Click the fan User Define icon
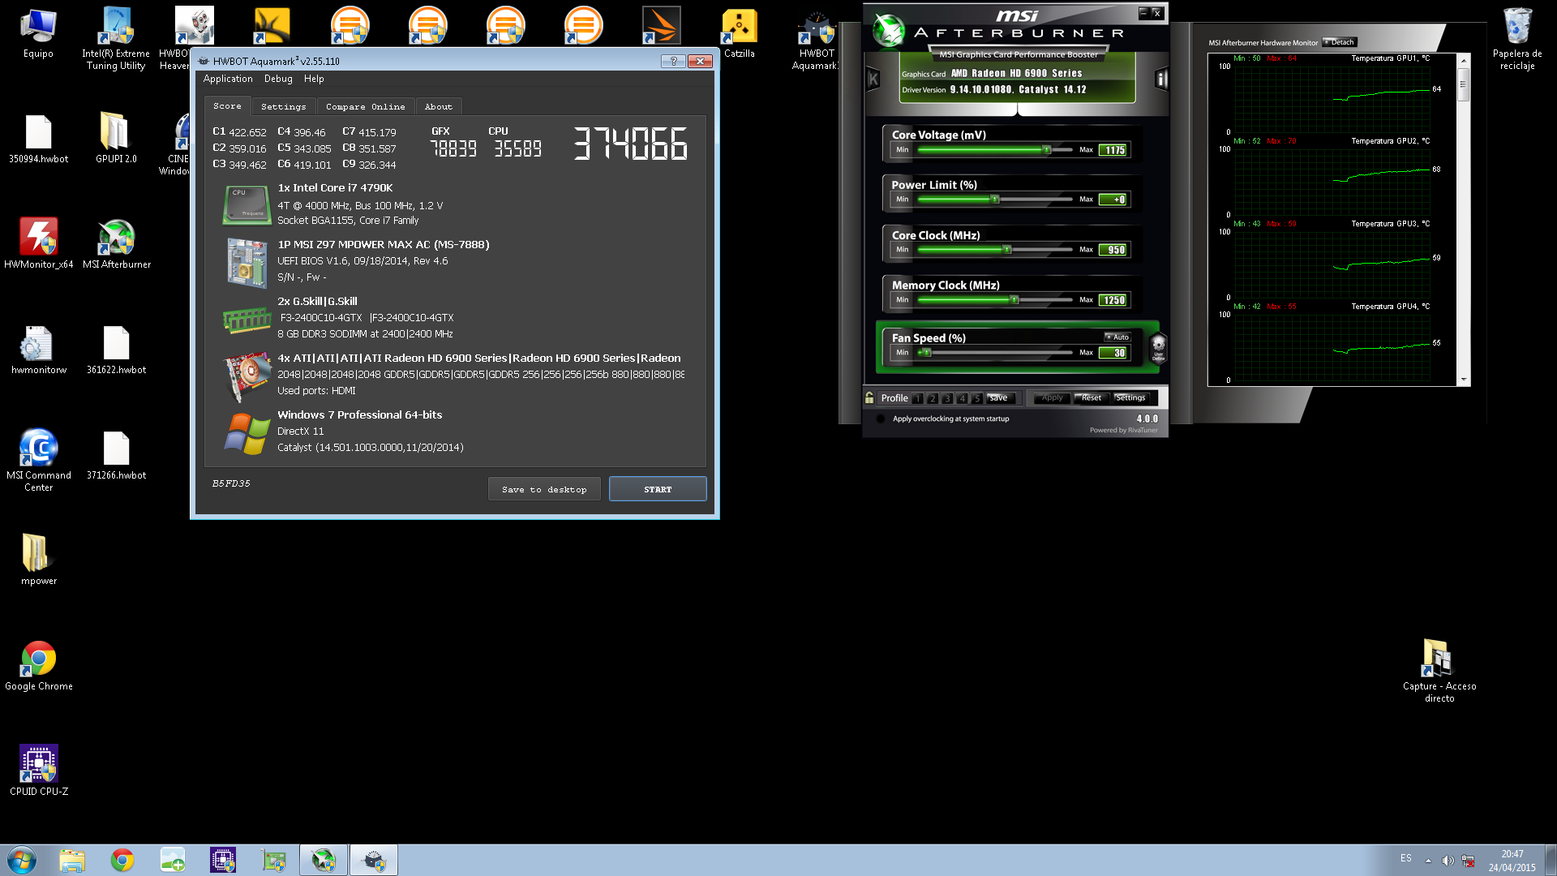The image size is (1557, 876). 1159,347
